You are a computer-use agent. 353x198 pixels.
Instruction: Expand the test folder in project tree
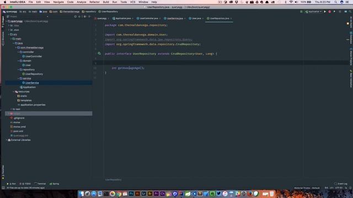(x=11, y=109)
